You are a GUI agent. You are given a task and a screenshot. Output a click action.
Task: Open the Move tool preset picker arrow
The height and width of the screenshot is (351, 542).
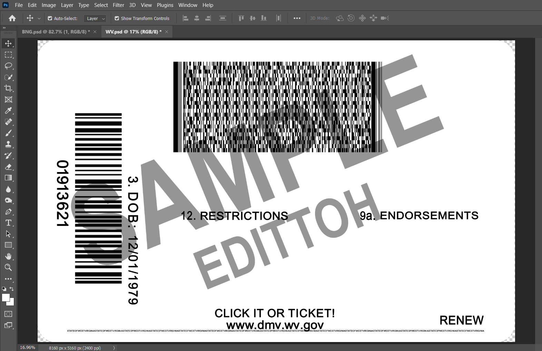pos(39,18)
